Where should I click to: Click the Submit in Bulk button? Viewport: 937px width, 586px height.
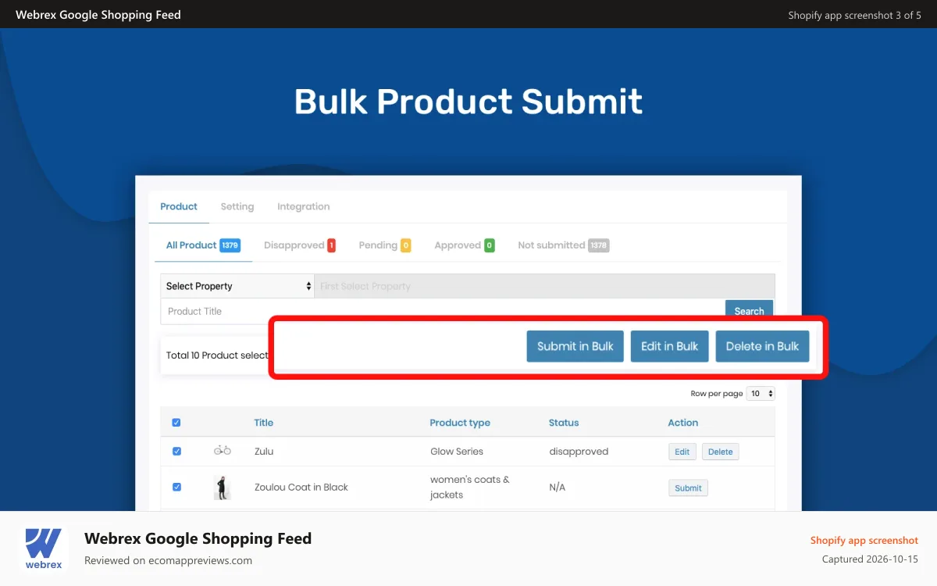575,346
